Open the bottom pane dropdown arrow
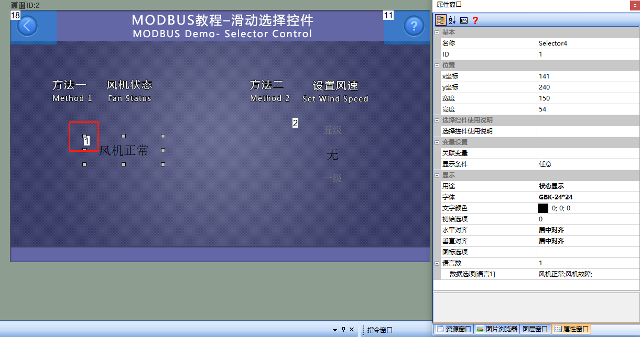Screen dimensions: 640x337 point(334,330)
